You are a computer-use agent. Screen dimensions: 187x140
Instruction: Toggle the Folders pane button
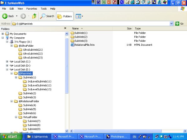[x=65, y=16]
